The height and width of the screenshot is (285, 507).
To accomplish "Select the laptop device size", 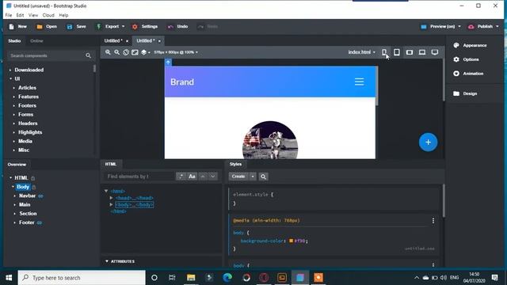I will tap(422, 52).
